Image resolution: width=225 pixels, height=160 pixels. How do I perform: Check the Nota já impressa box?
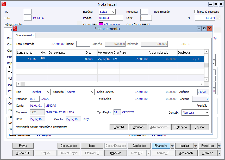(x=196, y=12)
